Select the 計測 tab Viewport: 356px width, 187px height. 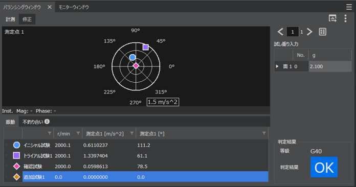[x=10, y=19]
